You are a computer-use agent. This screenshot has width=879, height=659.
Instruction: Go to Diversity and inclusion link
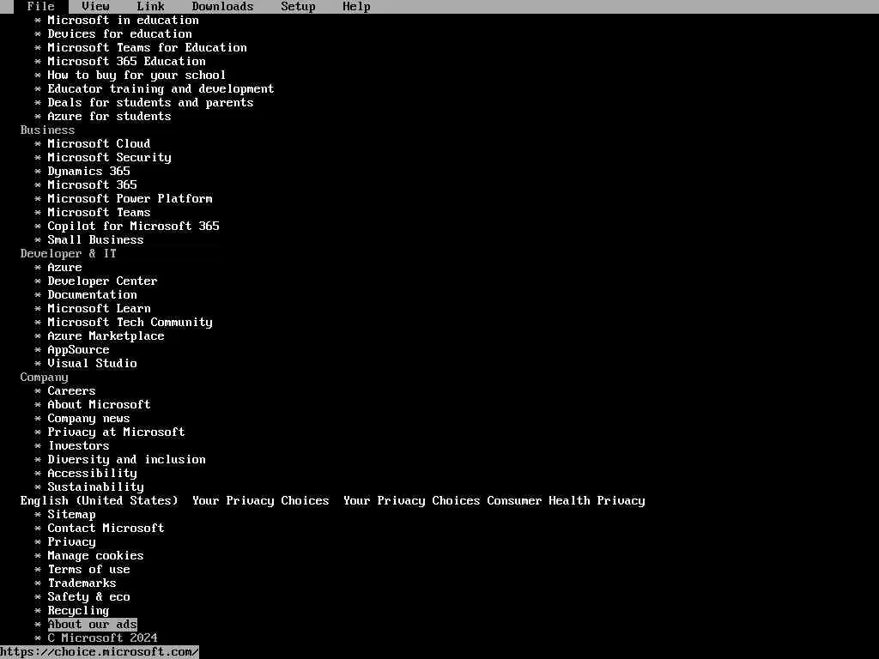(x=127, y=460)
